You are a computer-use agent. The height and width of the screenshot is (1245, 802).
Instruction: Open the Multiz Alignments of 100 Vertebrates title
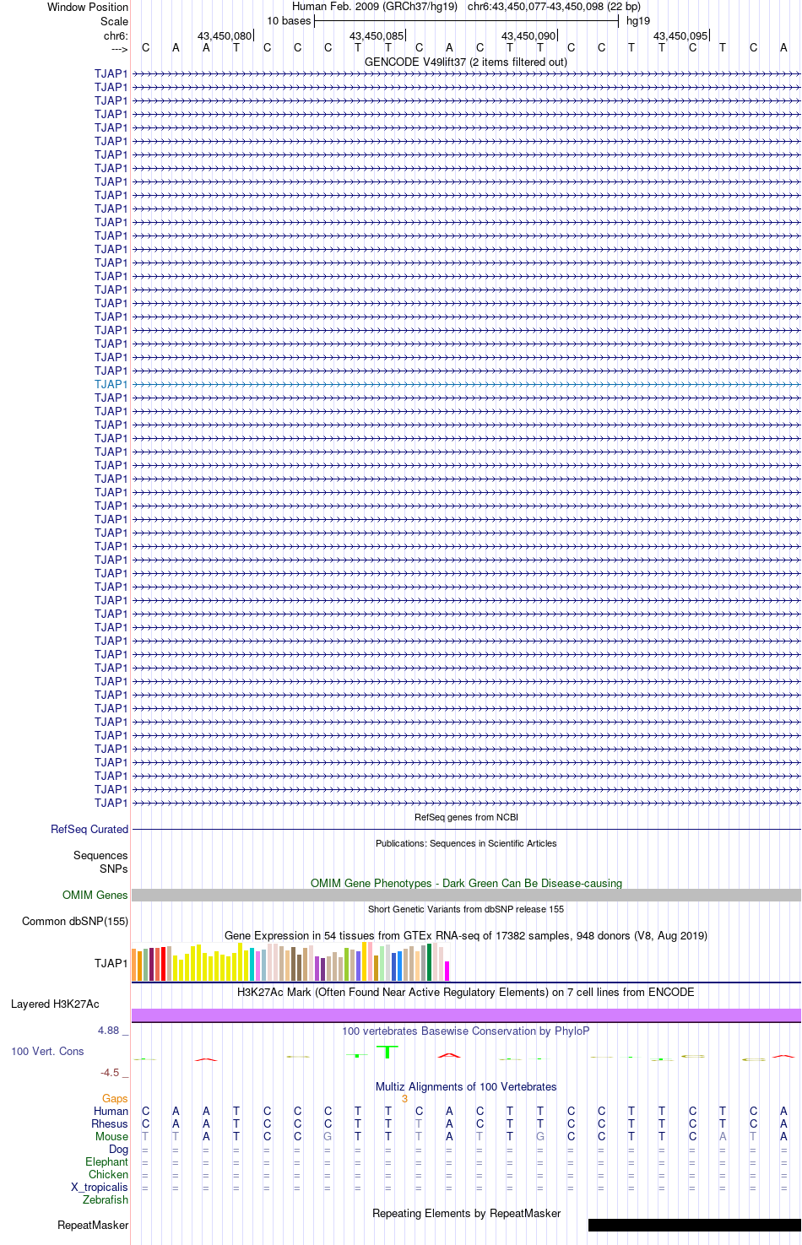(466, 1086)
